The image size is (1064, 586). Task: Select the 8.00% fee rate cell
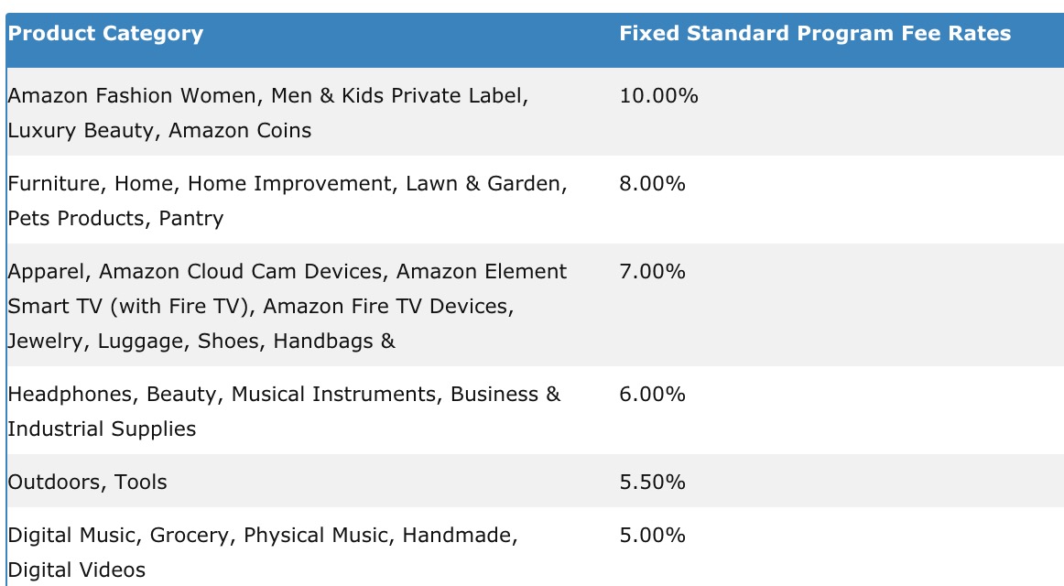[x=652, y=184]
